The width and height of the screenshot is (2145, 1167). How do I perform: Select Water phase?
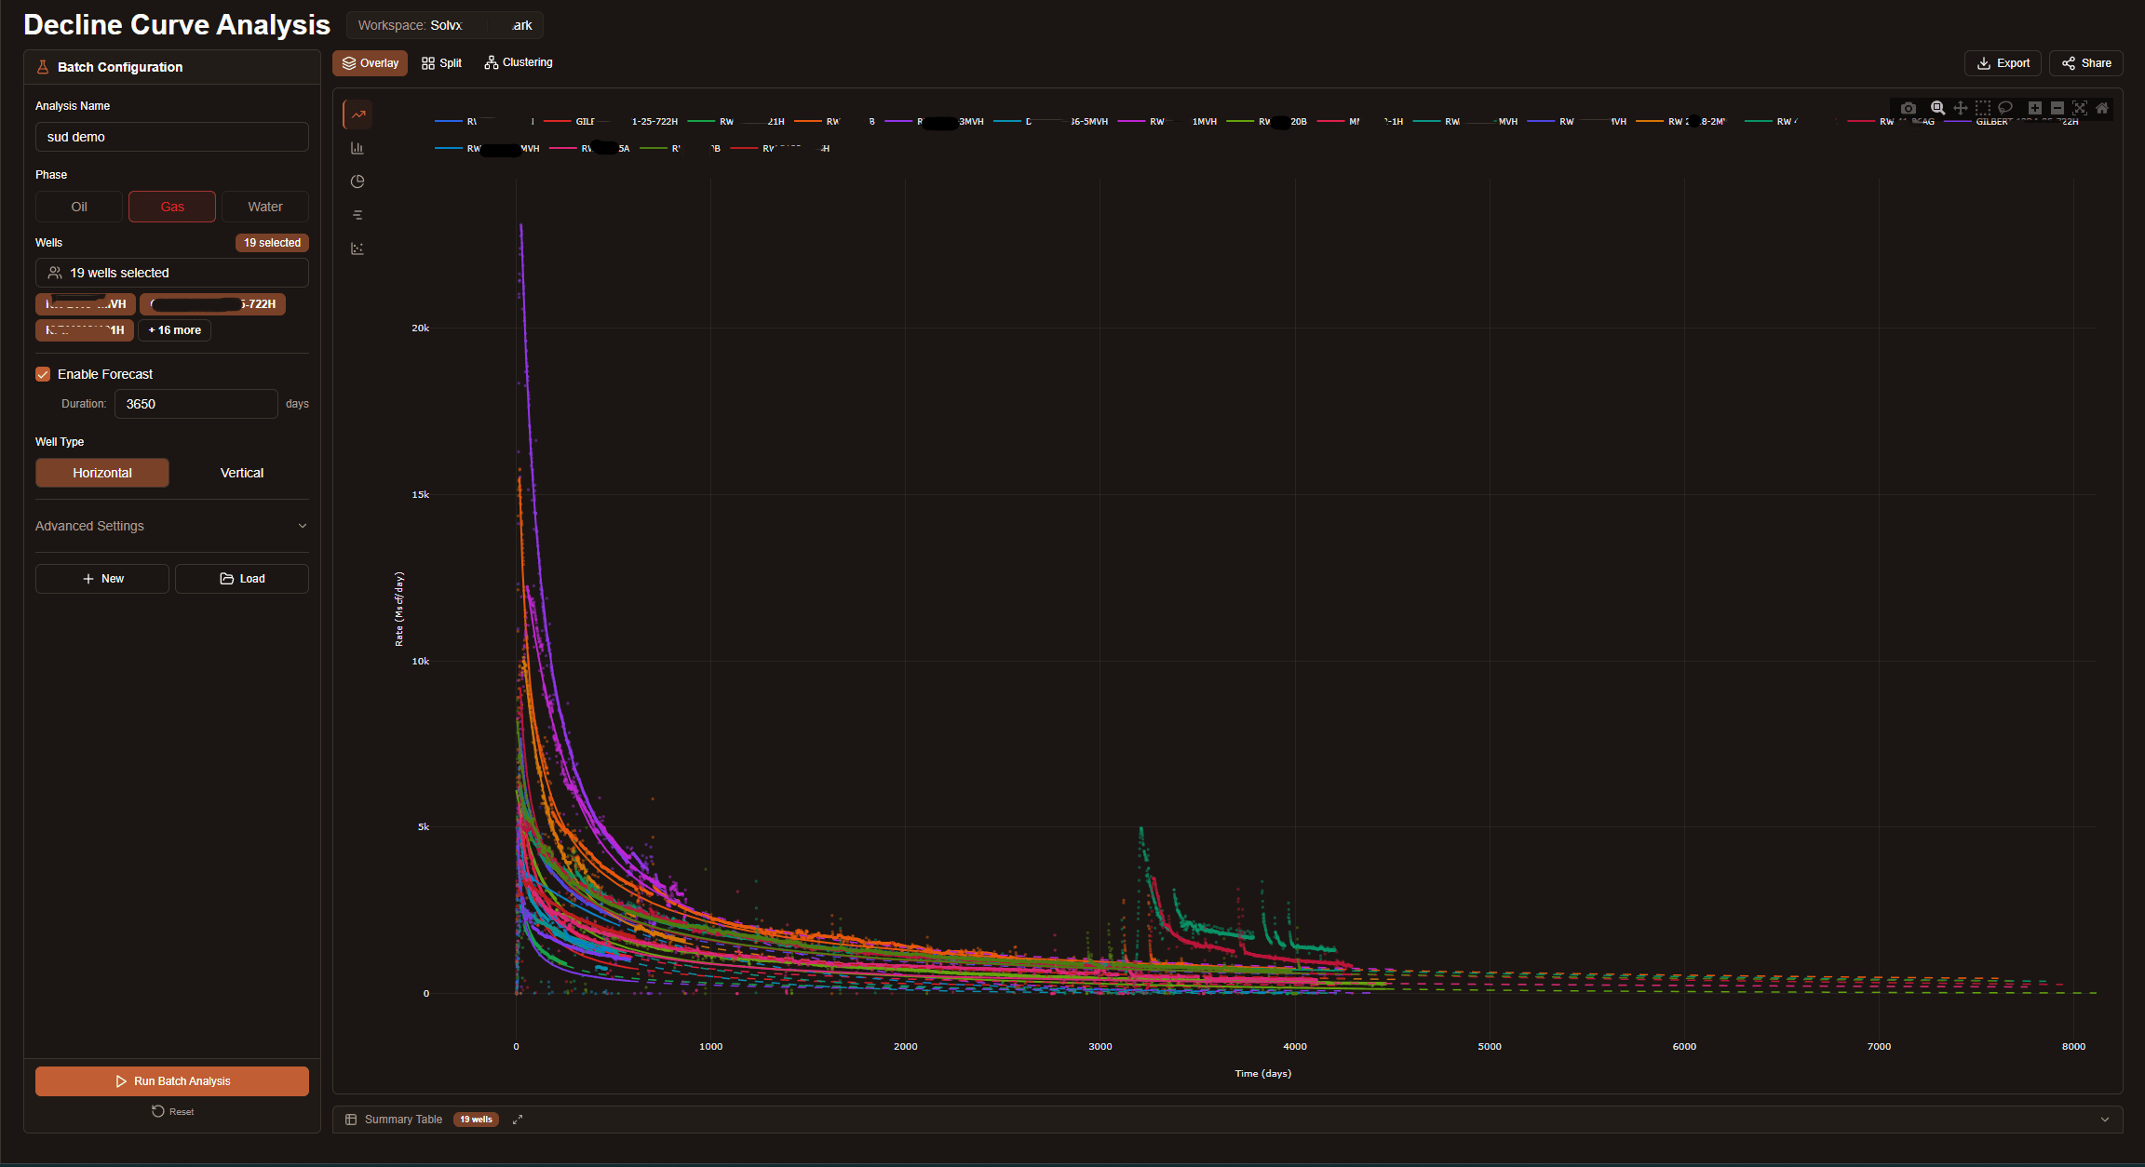[x=265, y=207]
